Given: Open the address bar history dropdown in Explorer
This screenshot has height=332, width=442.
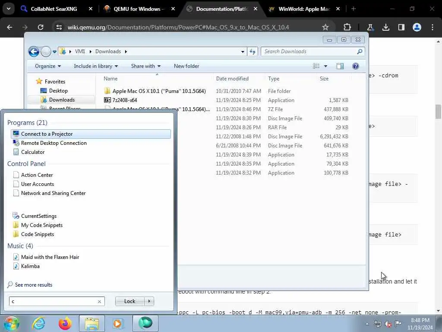Looking at the screenshot, I should tap(243, 52).
